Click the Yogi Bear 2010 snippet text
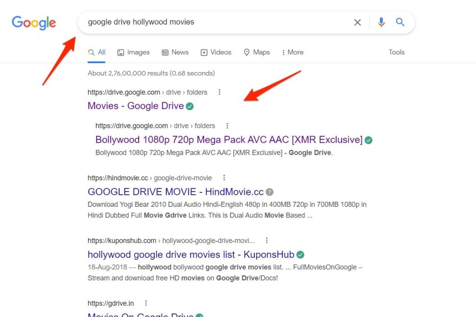Viewport: 476px width, 317px height. click(227, 210)
